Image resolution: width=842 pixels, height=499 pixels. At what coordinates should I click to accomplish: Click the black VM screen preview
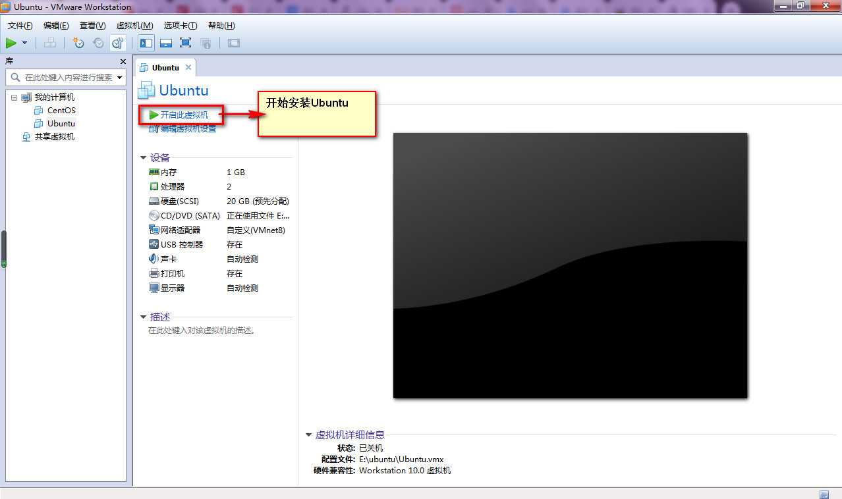(x=570, y=265)
